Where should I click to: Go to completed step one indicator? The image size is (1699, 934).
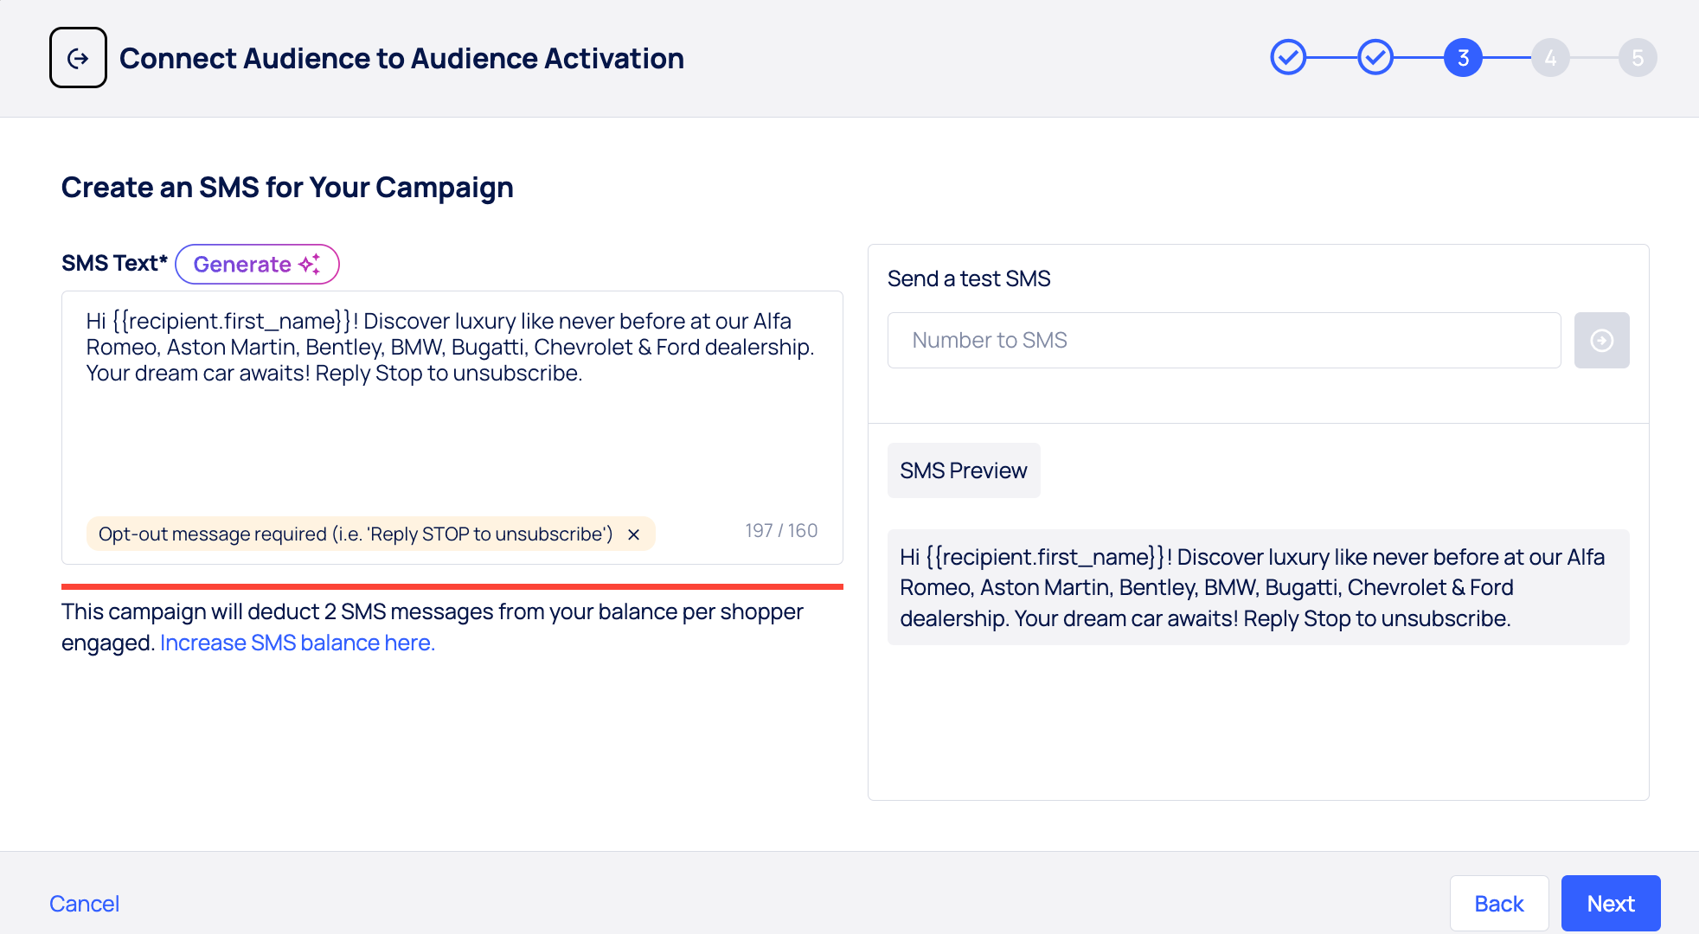pos(1288,58)
